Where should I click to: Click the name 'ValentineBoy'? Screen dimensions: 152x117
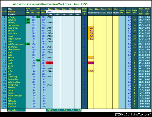[x=14, y=82]
